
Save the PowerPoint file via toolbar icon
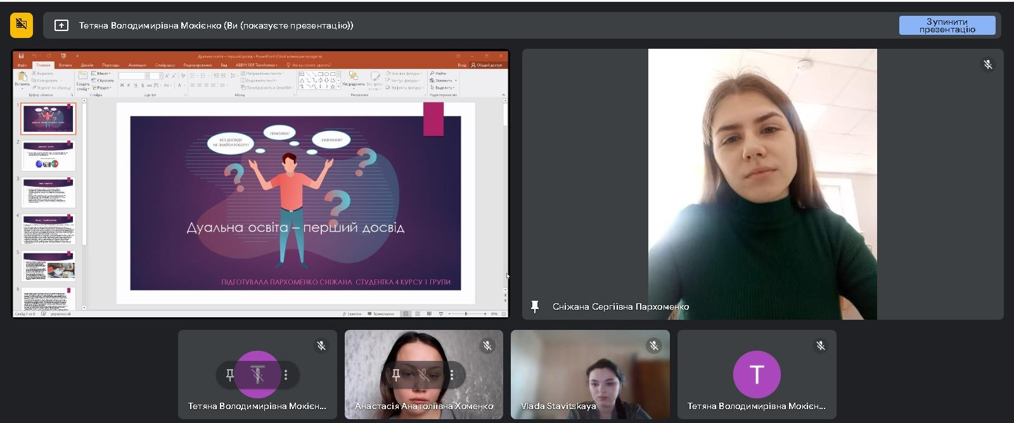pos(21,56)
